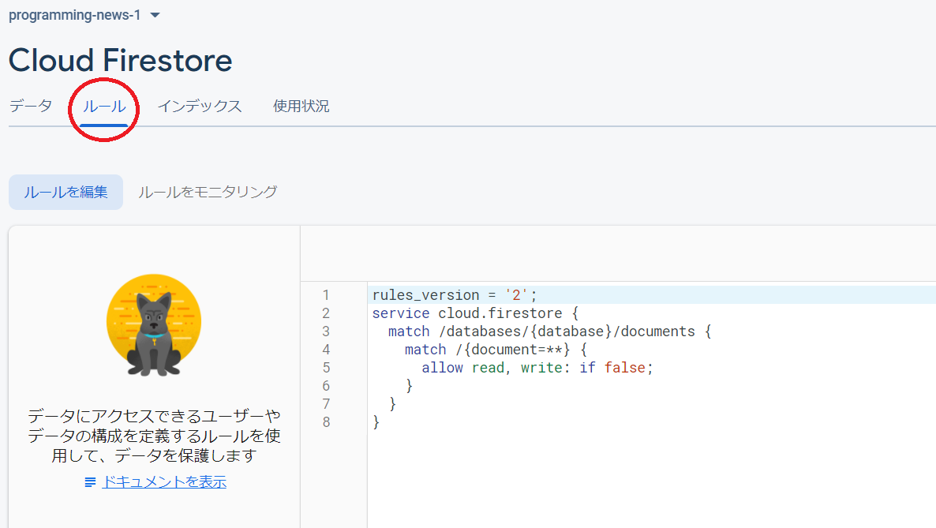
Task: Click line number 1 in the editor gutter
Action: 326,295
